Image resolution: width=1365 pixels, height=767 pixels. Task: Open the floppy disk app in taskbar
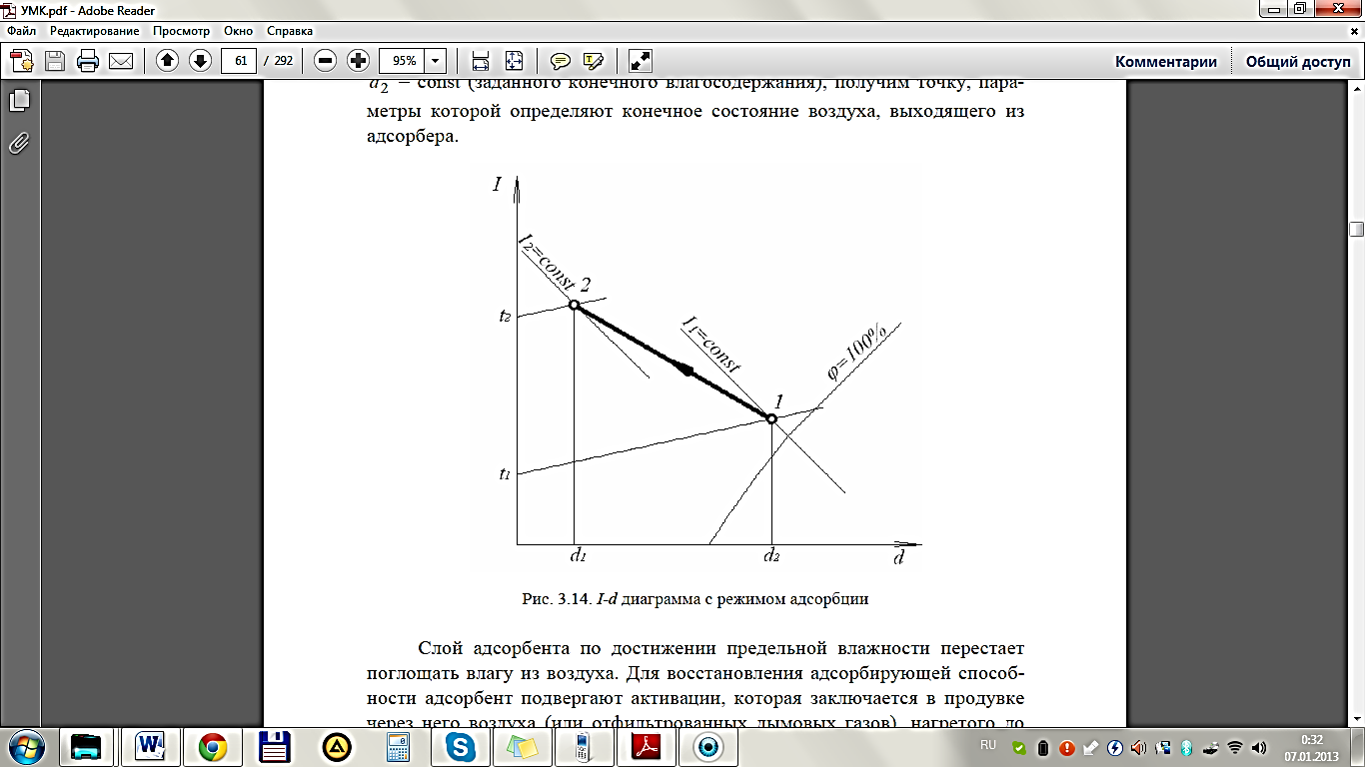(274, 746)
